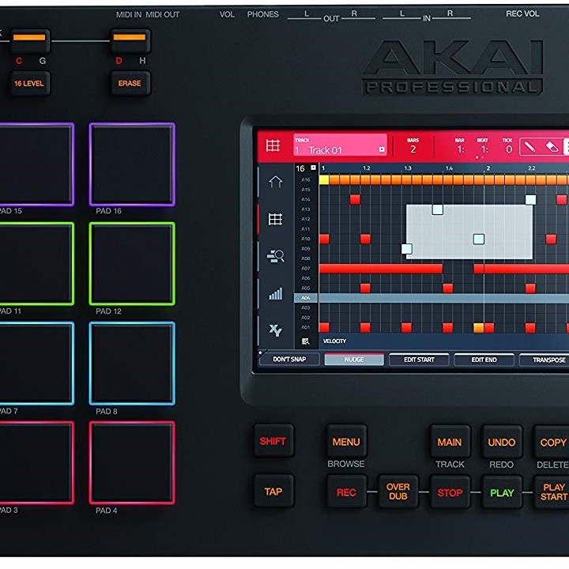The image size is (569, 569).
Task: Select the eraser tool
Action: [552, 147]
